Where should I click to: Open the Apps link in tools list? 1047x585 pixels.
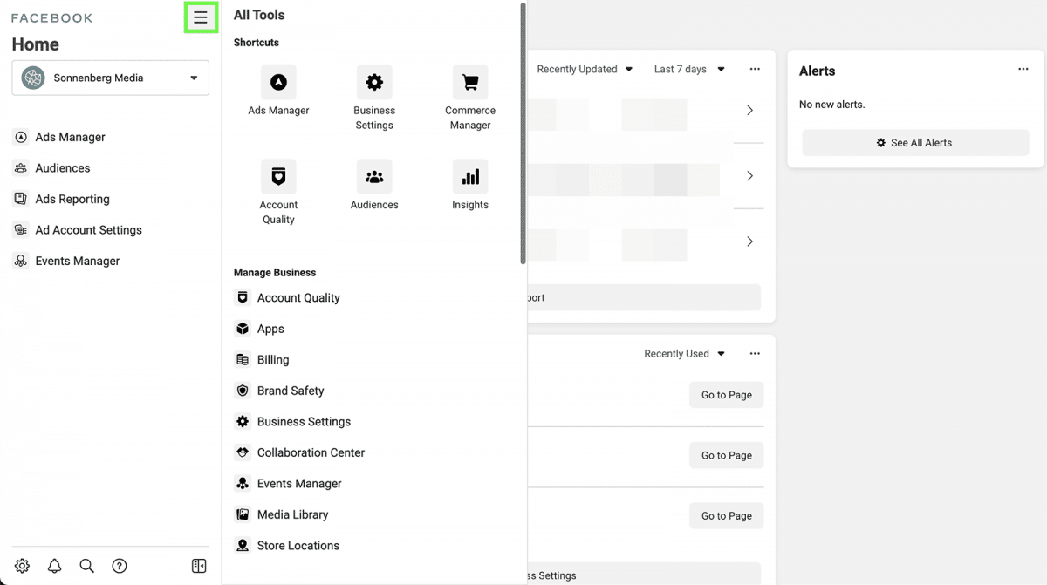coord(270,329)
